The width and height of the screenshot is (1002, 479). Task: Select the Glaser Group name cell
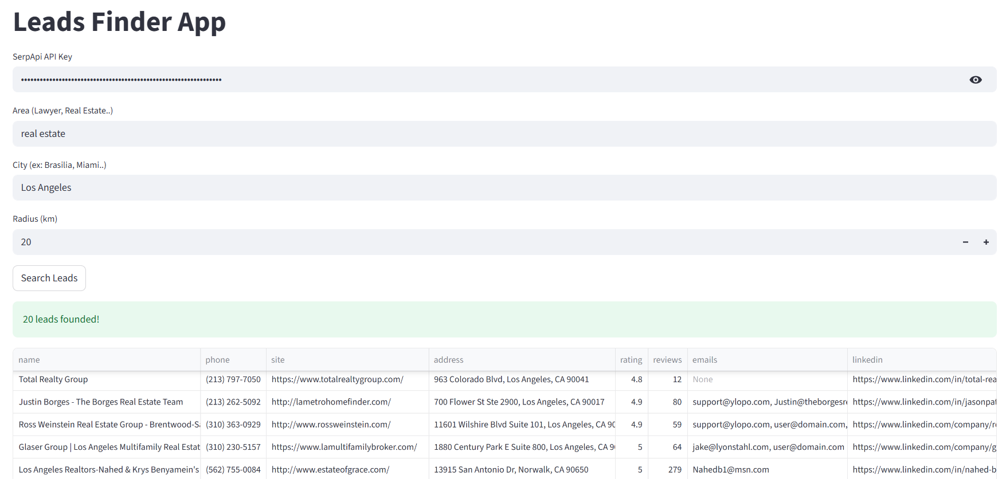click(107, 447)
